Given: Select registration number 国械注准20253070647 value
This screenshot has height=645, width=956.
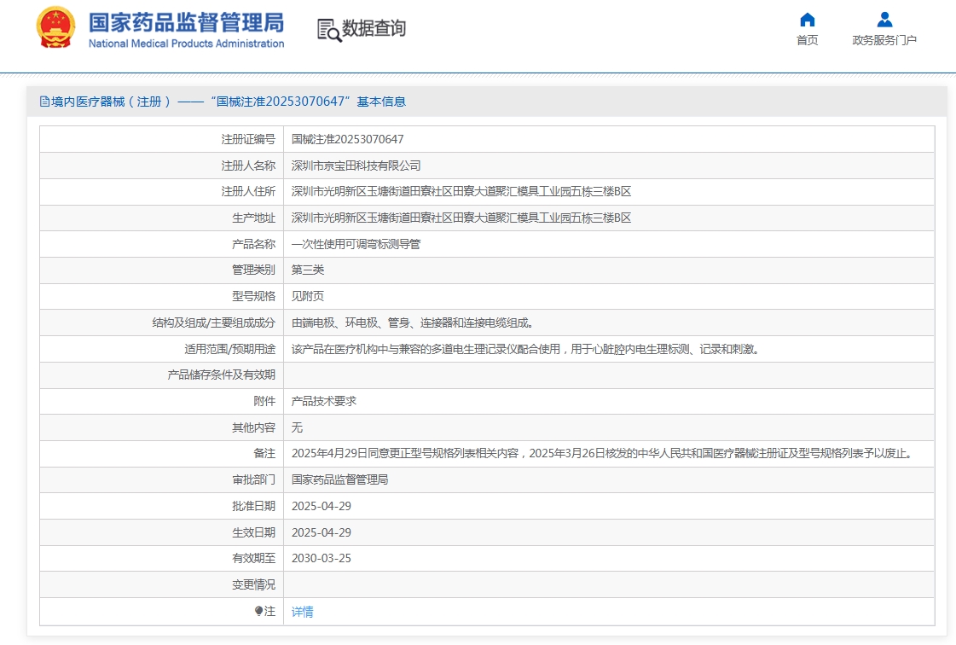Looking at the screenshot, I should [348, 139].
